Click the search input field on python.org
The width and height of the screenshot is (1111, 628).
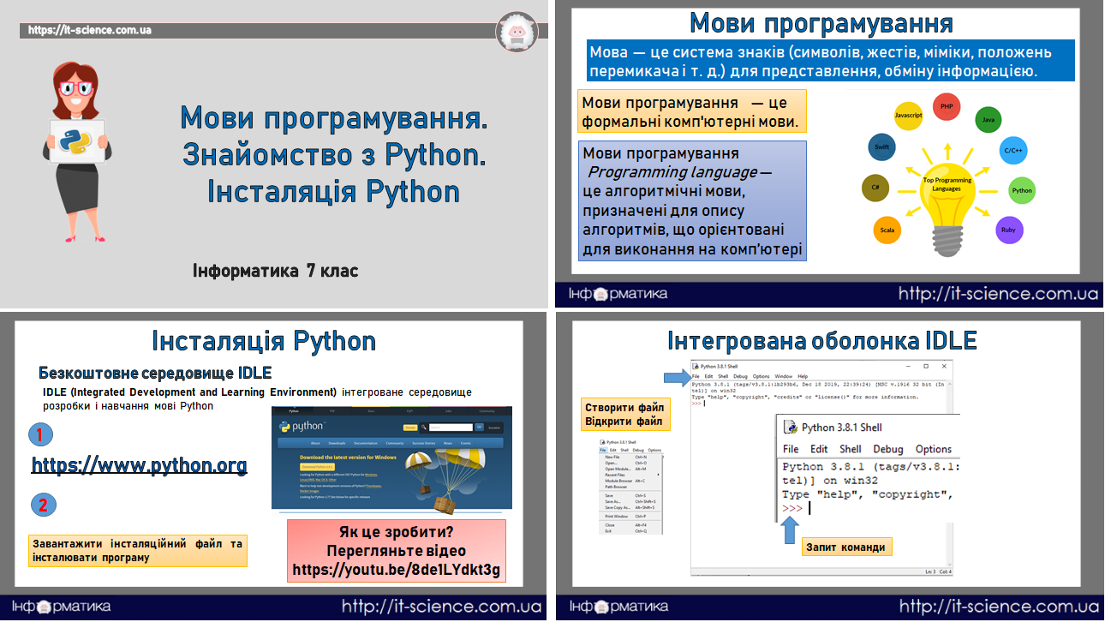click(x=451, y=428)
